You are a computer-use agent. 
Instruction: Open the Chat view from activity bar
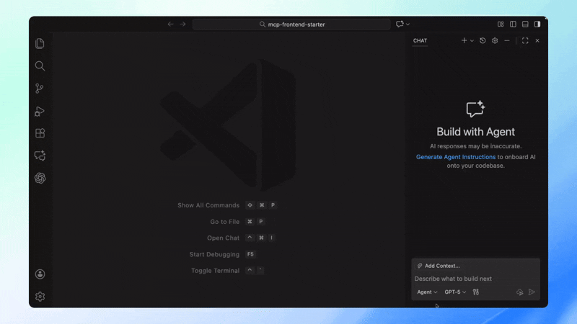(x=40, y=156)
